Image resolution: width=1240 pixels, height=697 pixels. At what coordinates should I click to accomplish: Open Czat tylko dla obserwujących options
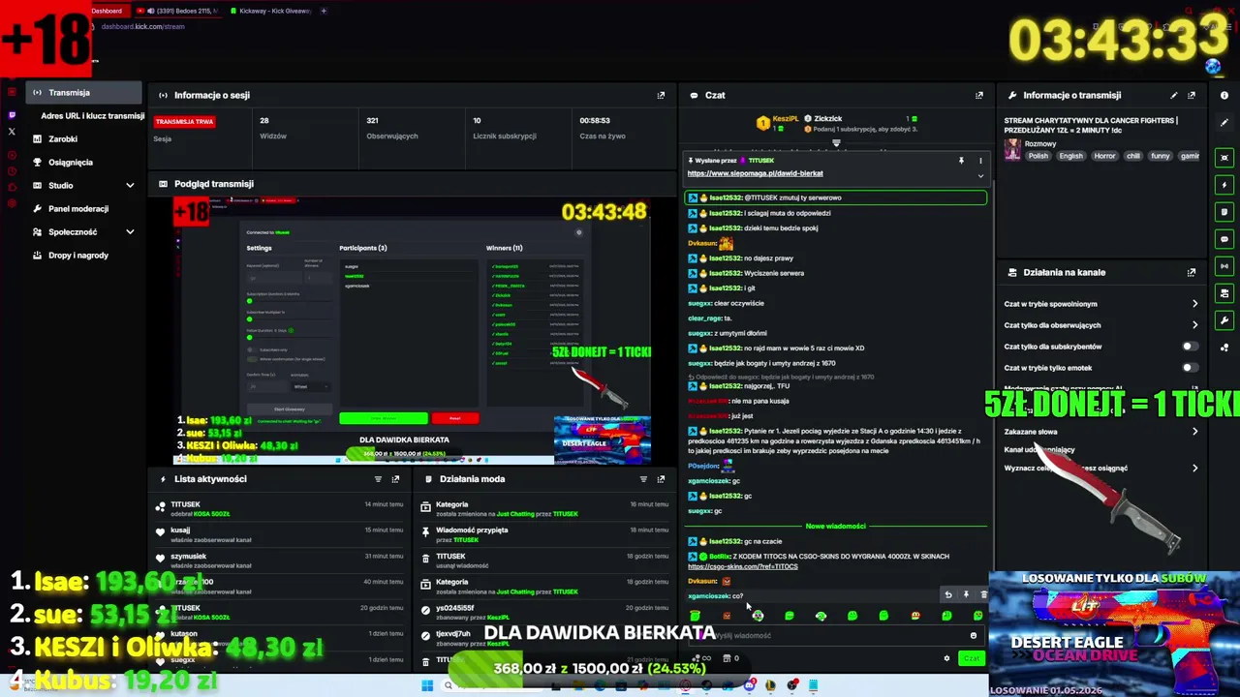1101,325
